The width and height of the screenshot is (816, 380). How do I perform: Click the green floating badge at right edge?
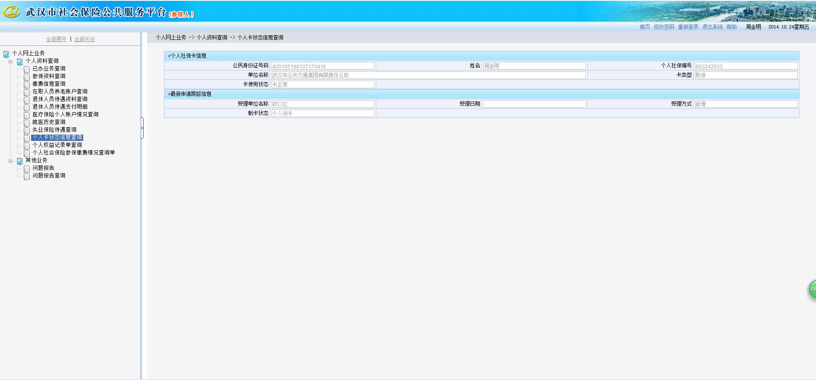coord(812,289)
